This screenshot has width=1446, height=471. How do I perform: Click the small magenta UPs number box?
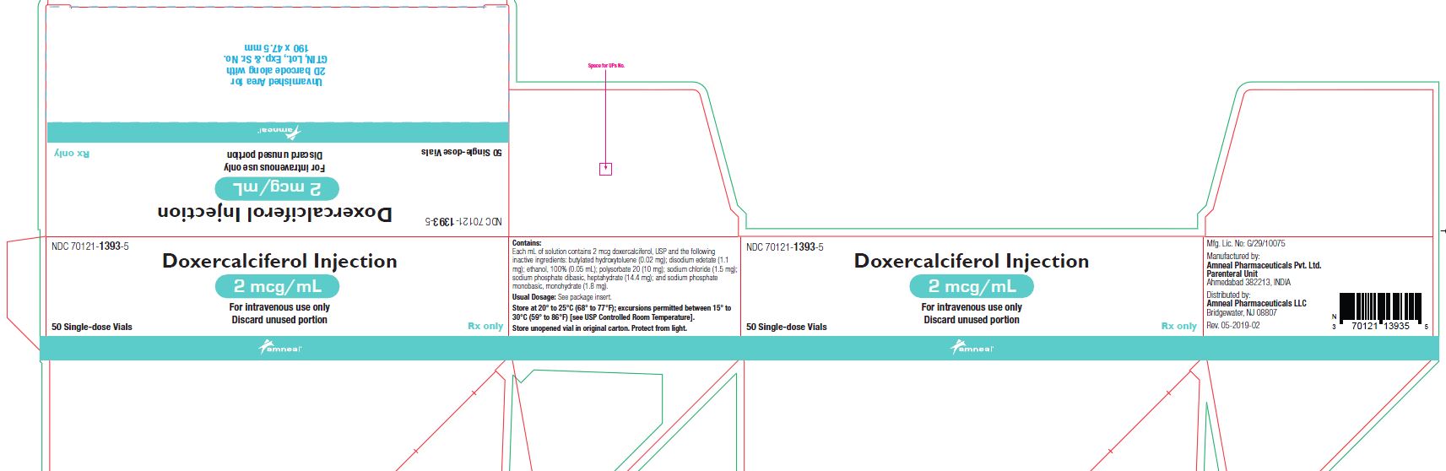coord(605,169)
